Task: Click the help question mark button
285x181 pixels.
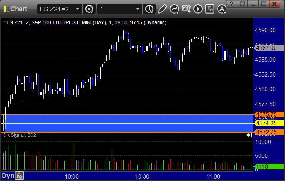Action: (231, 4)
